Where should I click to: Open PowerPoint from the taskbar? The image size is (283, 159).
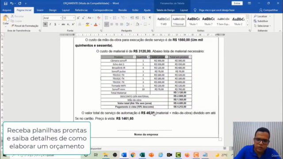151,155
